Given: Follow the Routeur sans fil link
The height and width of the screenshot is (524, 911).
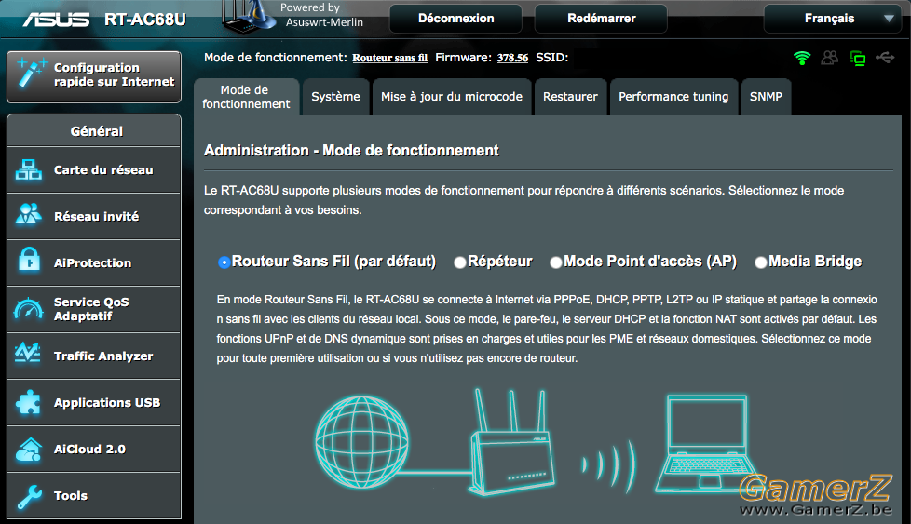Looking at the screenshot, I should point(390,58).
